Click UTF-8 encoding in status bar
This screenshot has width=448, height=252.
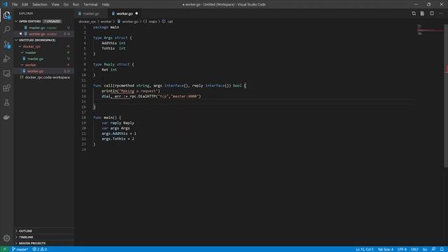402,249
